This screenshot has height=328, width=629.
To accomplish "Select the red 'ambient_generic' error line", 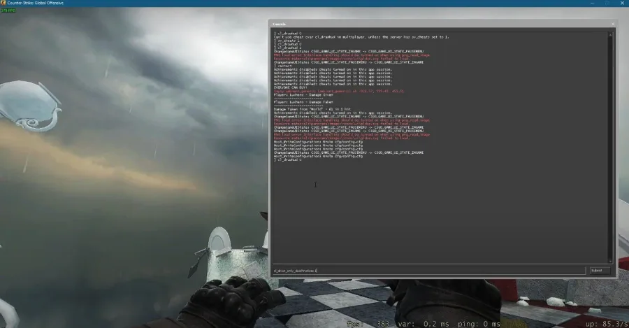I will 339,91.
